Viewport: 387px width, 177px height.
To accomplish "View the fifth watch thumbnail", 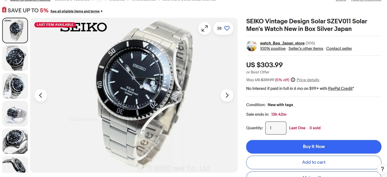I will coord(15,141).
